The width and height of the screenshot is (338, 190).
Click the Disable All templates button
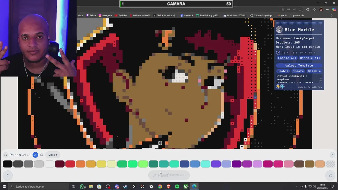coord(310,58)
